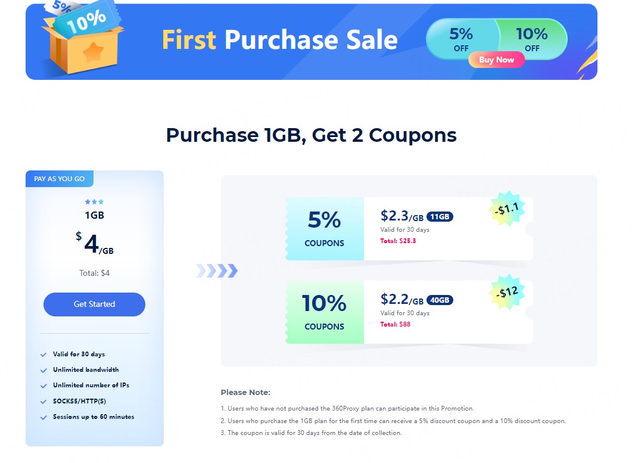Click the Buy Now button in banner
The height and width of the screenshot is (463, 632).
click(x=496, y=60)
